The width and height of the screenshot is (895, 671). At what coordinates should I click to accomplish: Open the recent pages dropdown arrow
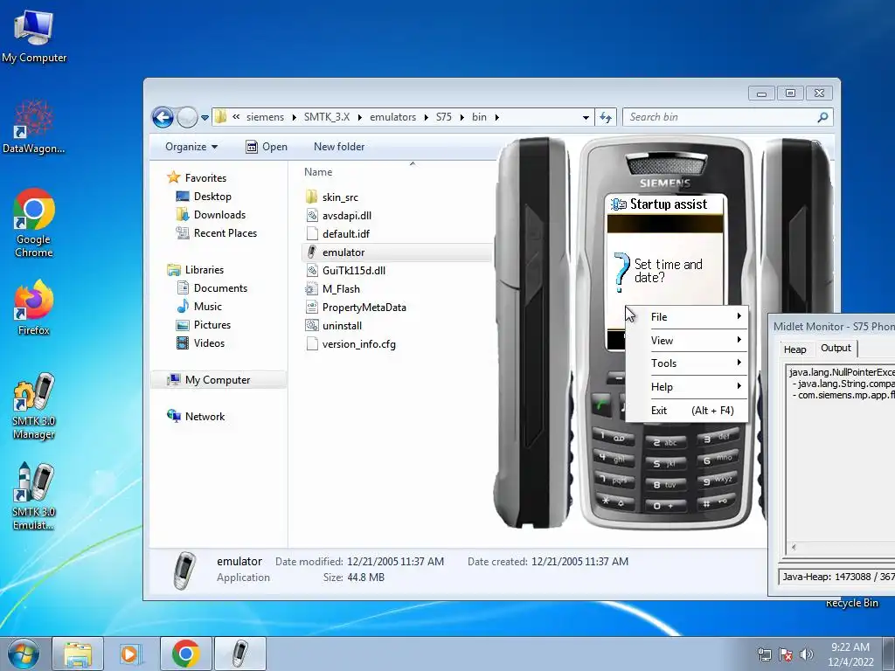click(x=205, y=118)
